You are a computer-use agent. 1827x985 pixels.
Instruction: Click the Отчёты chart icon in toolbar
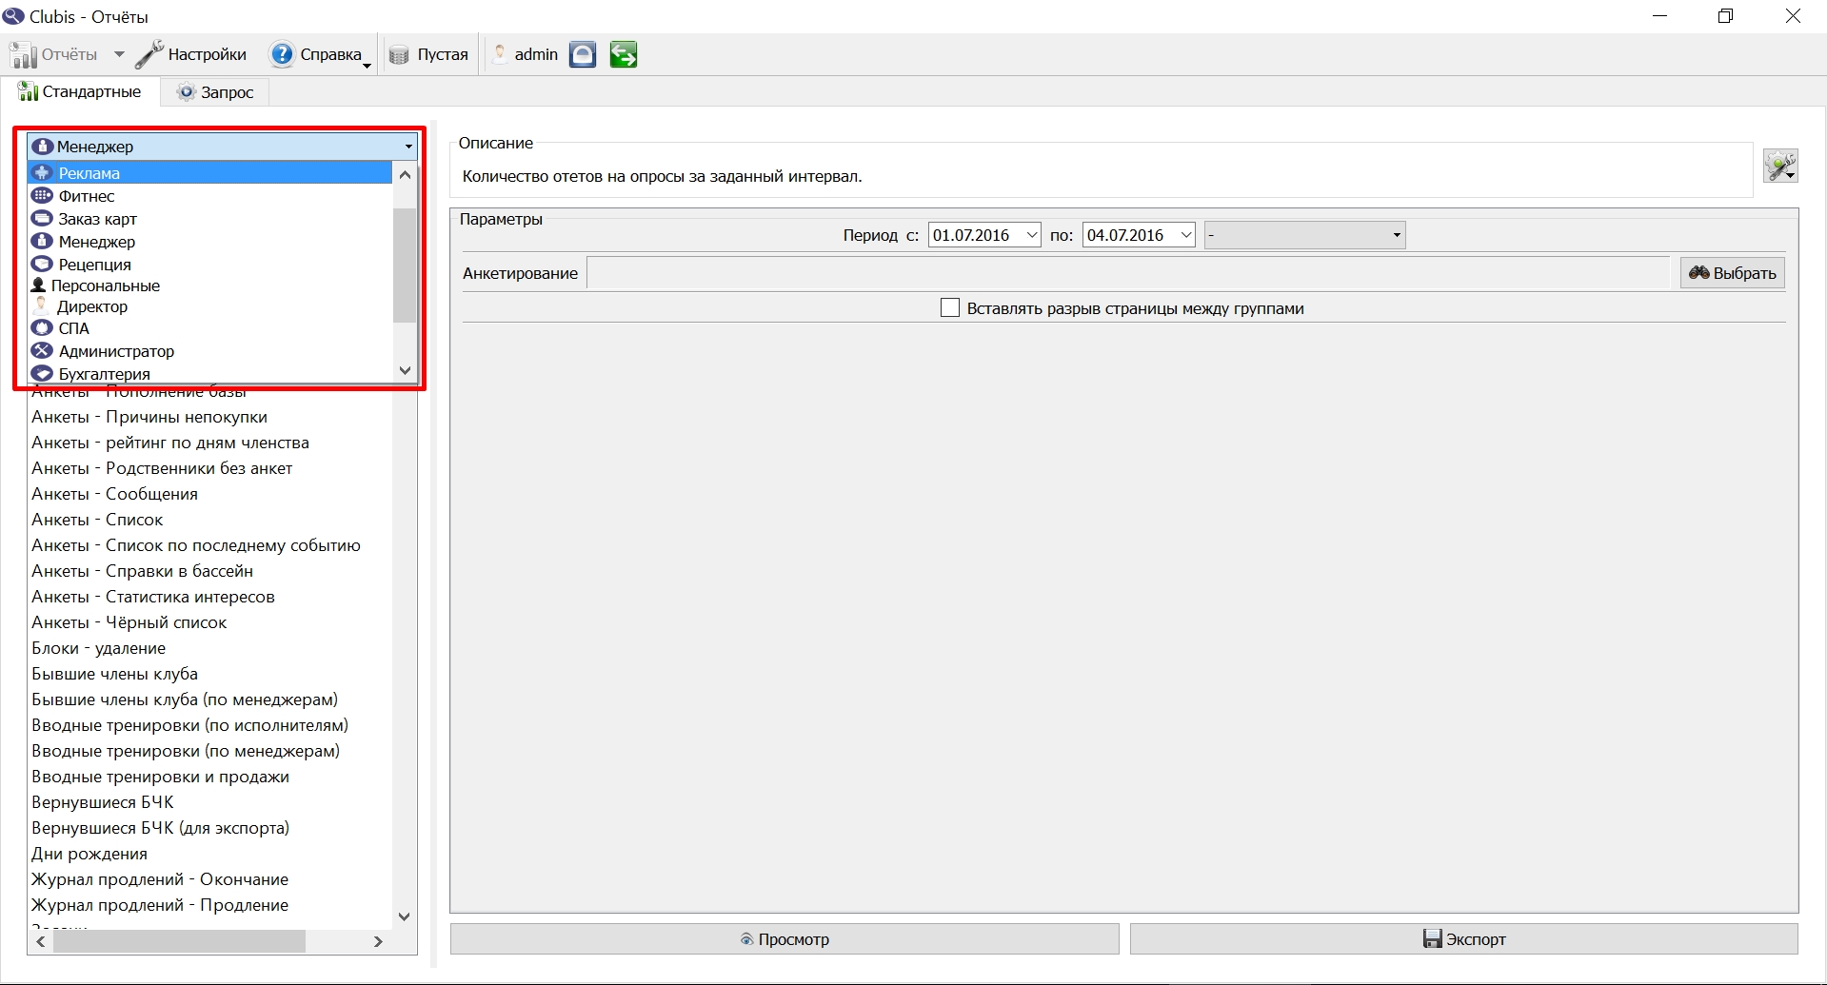click(x=23, y=54)
